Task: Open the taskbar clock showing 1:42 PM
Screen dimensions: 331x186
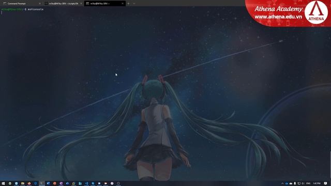Action: tap(317, 183)
